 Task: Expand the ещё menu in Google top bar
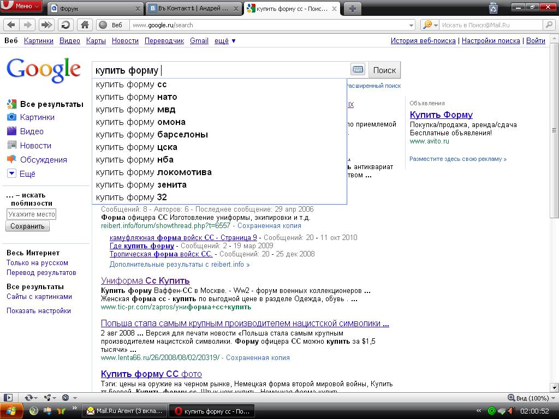[225, 40]
